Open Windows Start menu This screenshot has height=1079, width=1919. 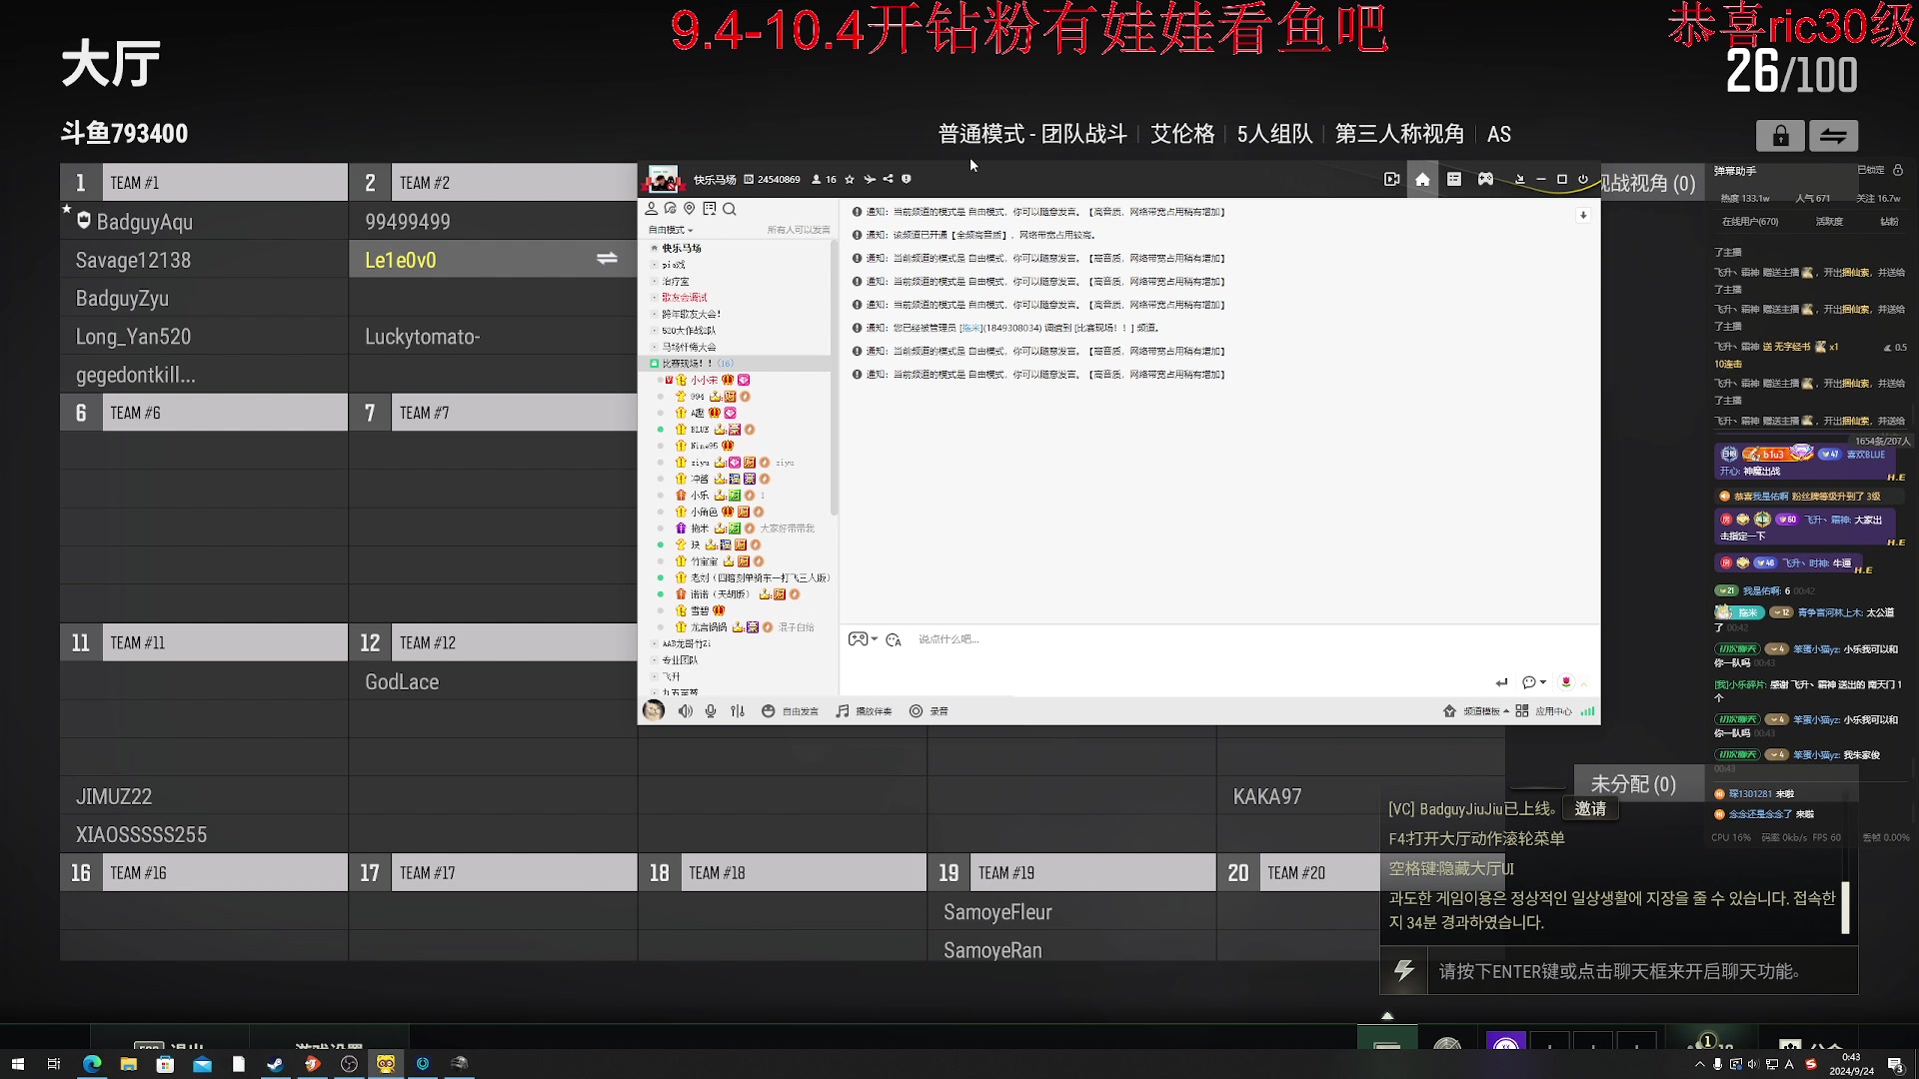[17, 1064]
